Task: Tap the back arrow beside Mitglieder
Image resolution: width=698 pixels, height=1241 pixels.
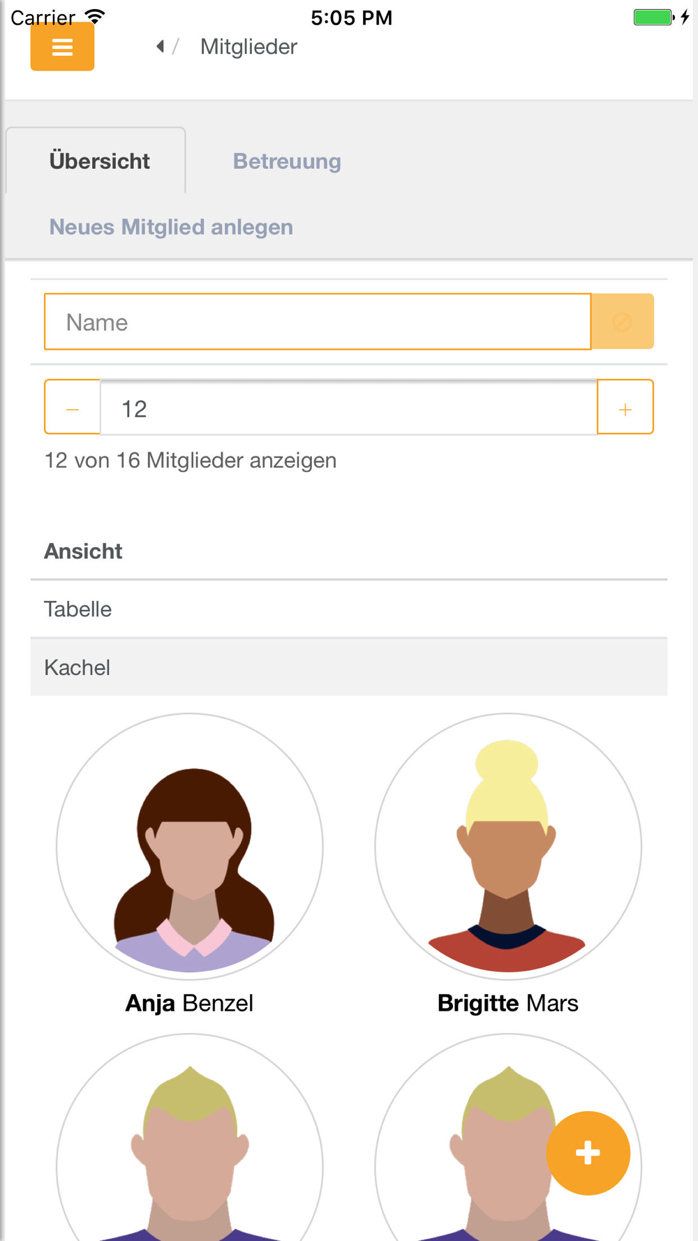Action: tap(161, 47)
